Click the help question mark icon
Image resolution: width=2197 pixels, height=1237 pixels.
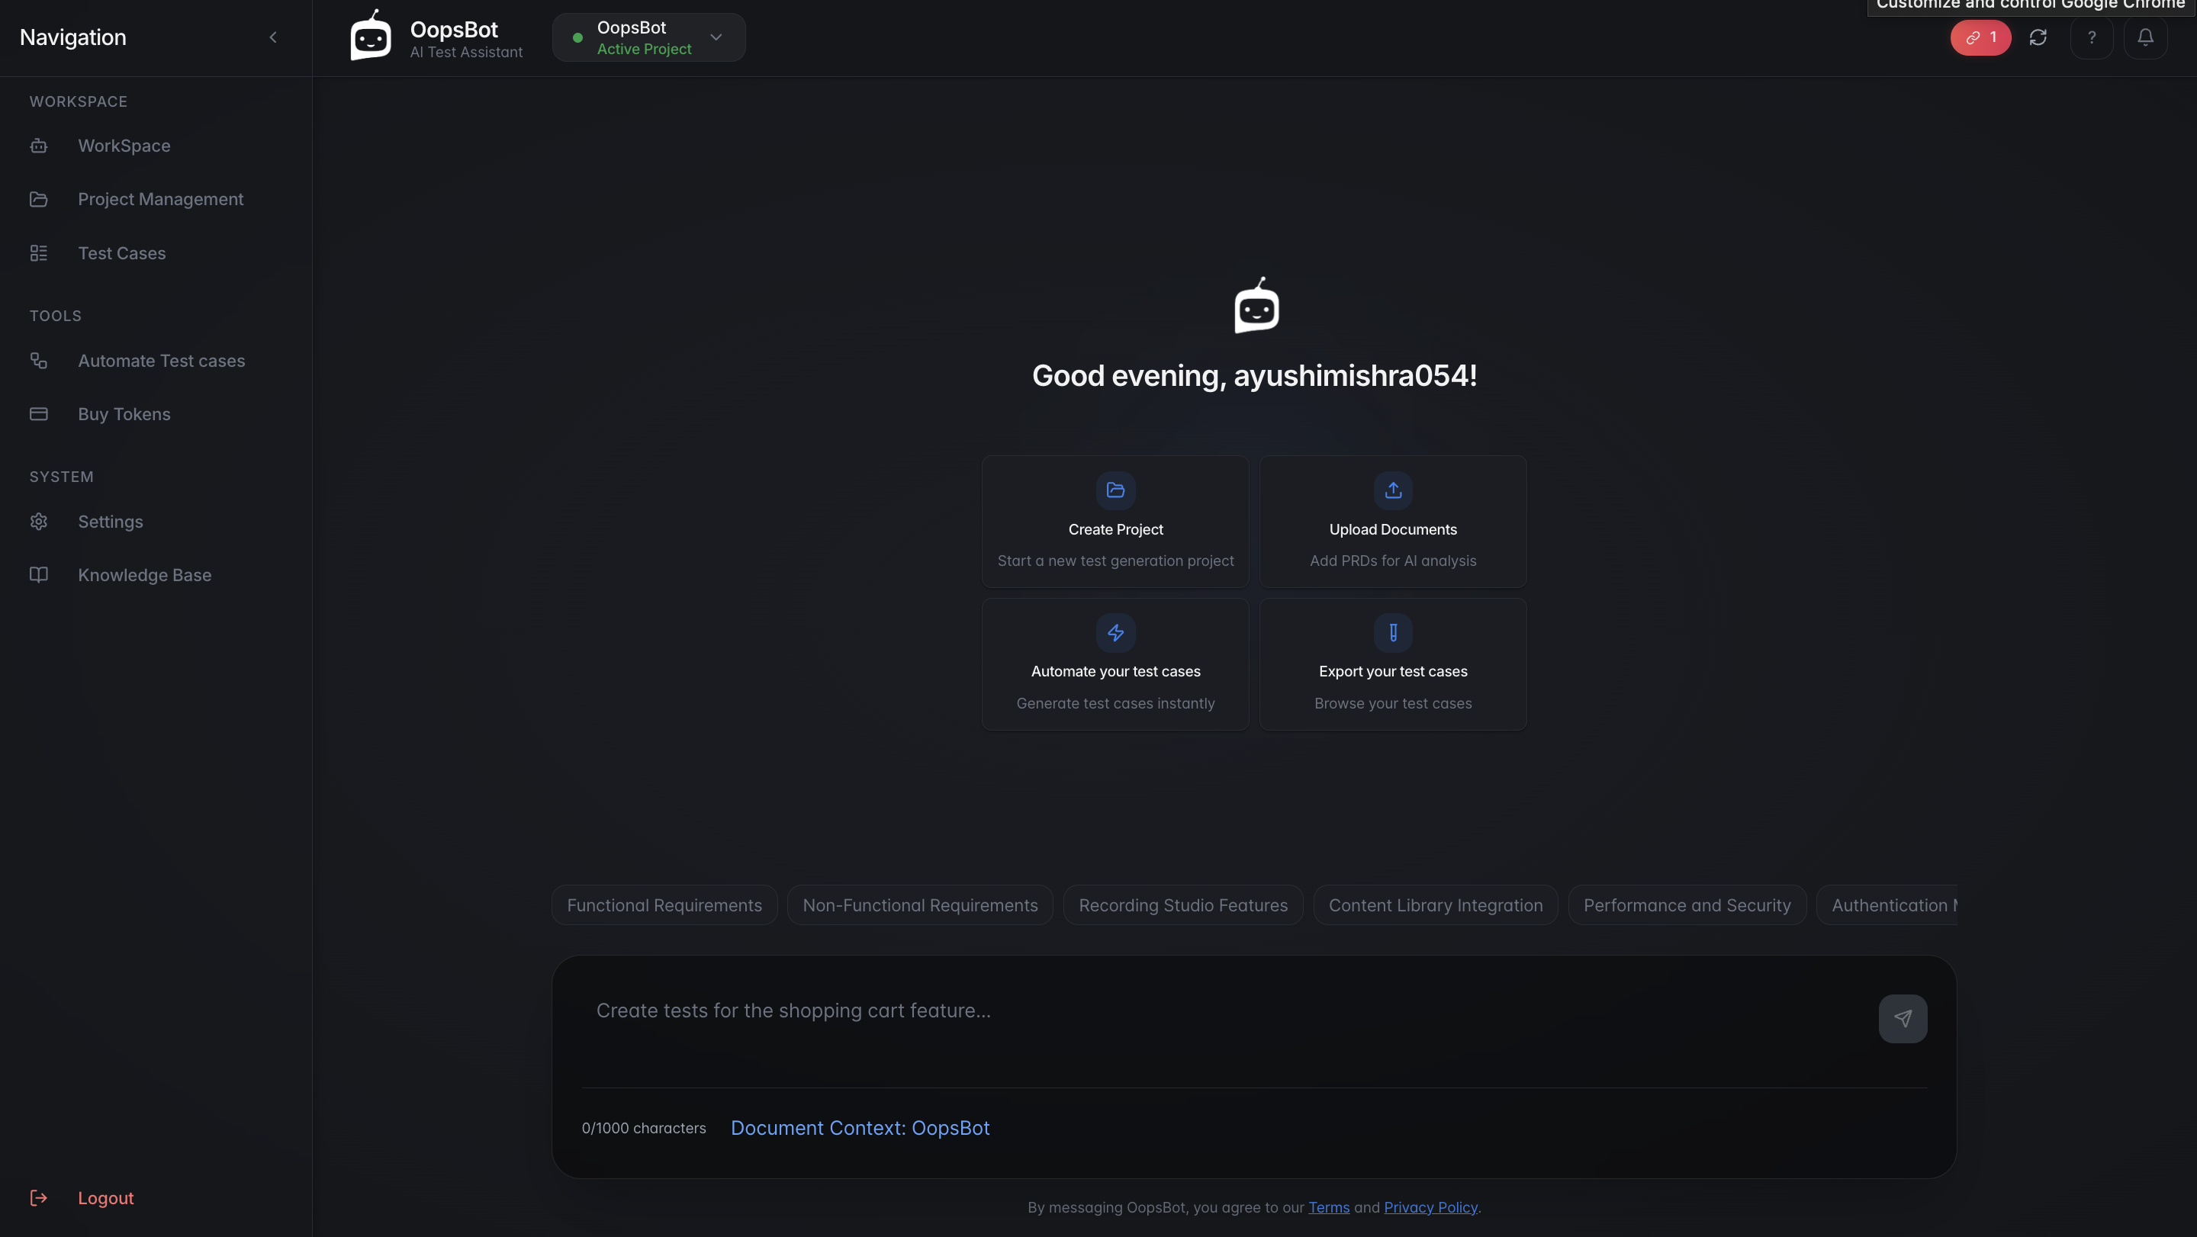click(x=2092, y=37)
